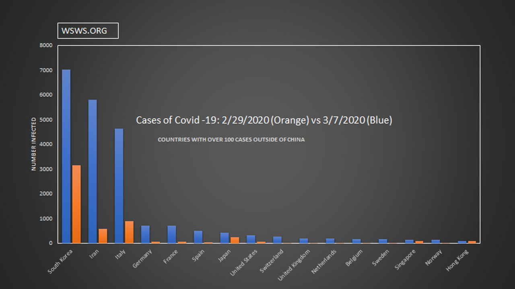Select the blue South Korea bar
This screenshot has height=289, width=515.
[x=66, y=157]
